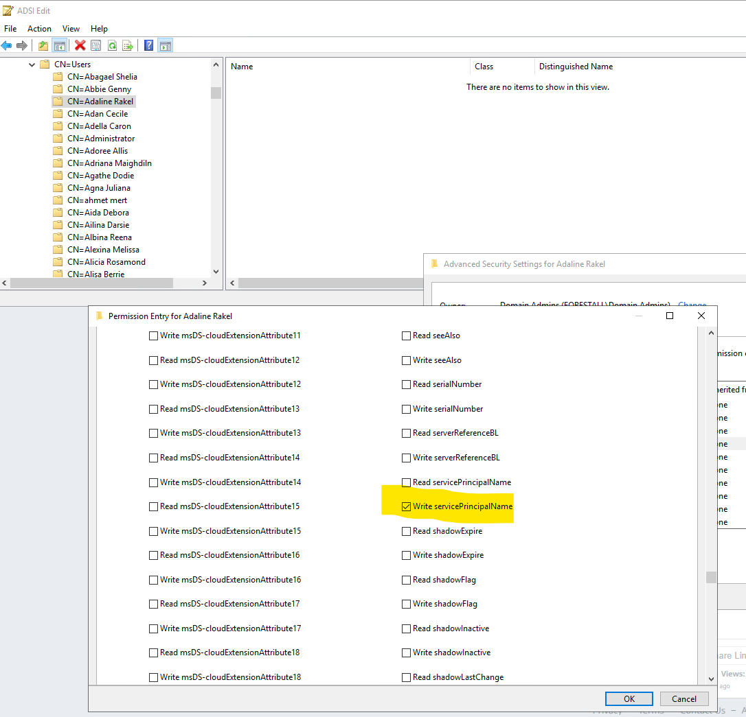Check Read servicePrincipalName checkbox
This screenshot has width=746, height=717.
(x=406, y=482)
